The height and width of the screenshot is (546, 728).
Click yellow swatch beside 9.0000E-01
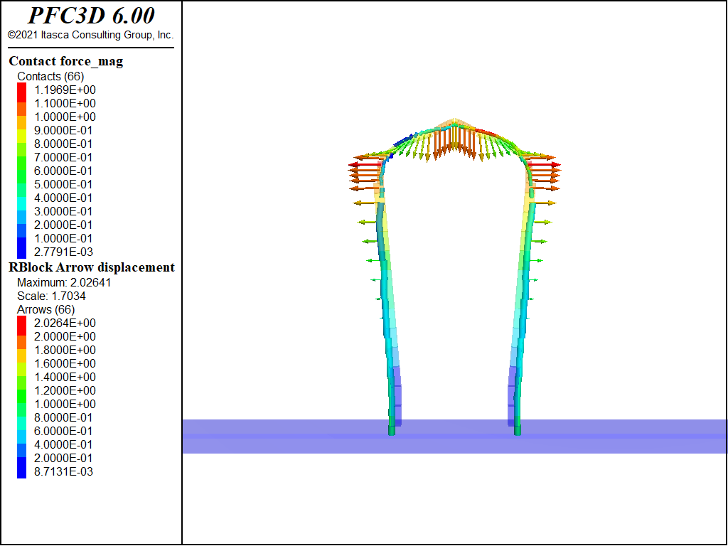22,130
